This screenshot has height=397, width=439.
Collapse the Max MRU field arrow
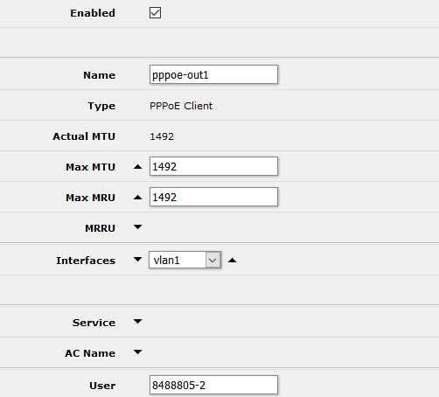pyautogui.click(x=137, y=198)
